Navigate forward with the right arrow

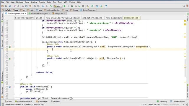47,6
